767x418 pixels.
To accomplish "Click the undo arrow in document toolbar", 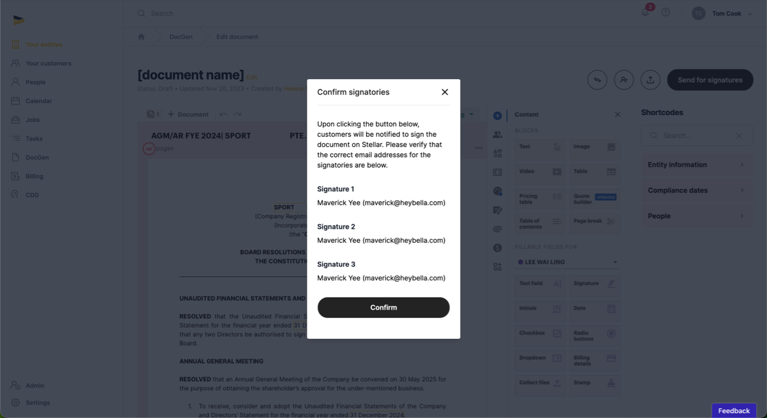I will pos(223,115).
